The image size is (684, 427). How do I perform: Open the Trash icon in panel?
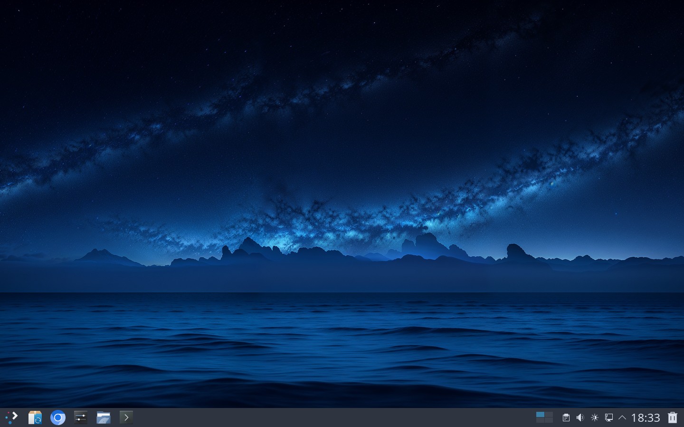tap(673, 418)
